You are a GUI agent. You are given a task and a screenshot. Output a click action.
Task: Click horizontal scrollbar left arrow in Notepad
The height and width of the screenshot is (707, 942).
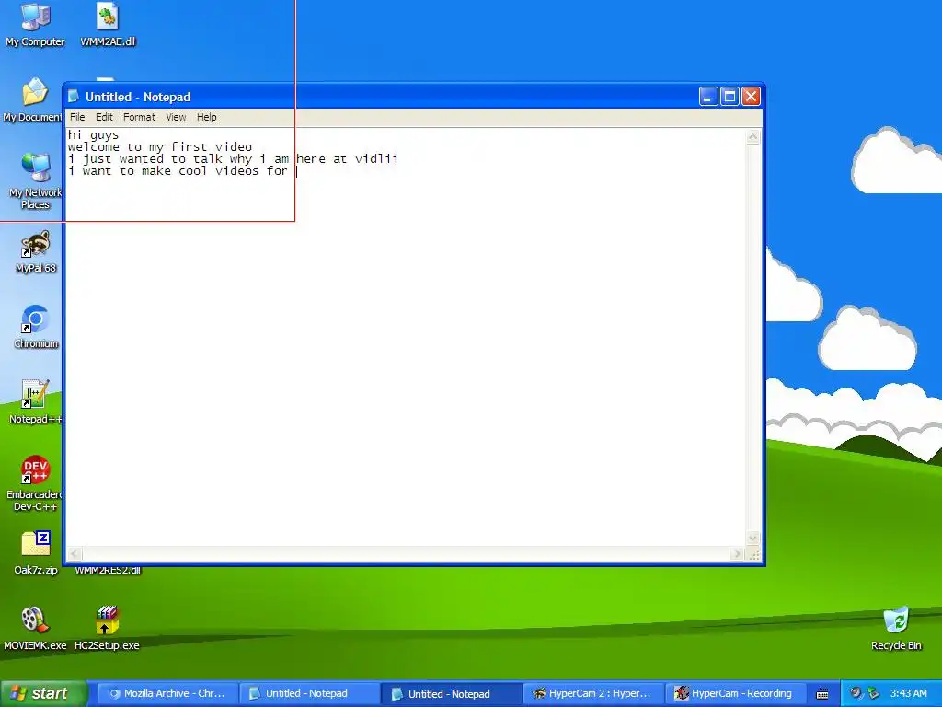pyautogui.click(x=75, y=553)
